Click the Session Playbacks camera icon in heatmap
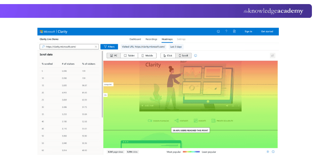Image resolution: width=316 pixels, height=167 pixels. coord(150,121)
